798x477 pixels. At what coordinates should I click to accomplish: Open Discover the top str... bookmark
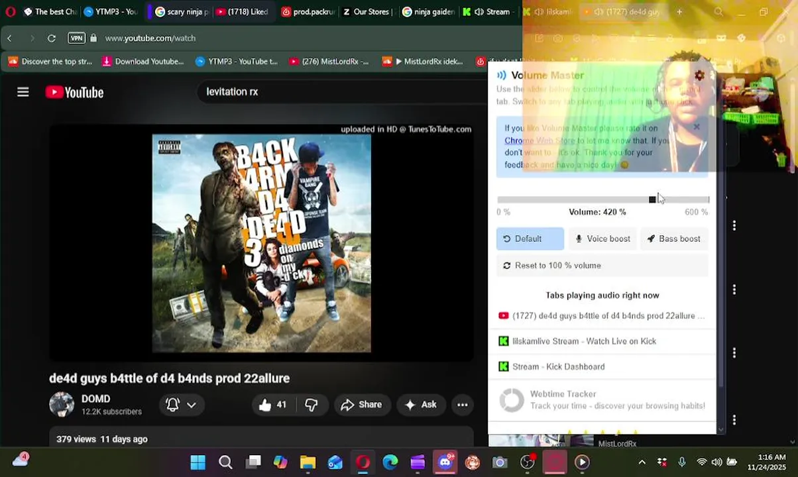50,62
